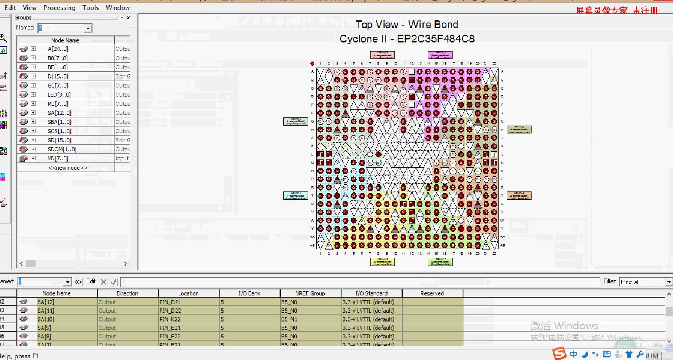This screenshot has width=673, height=360.
Task: Expand the SA[12..0] group node
Action: pyautogui.click(x=33, y=113)
